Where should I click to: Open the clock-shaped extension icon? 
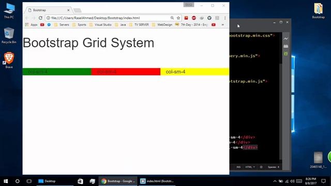[x=209, y=18]
